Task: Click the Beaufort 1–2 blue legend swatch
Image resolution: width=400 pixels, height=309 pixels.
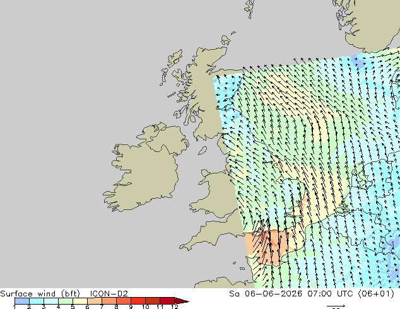Action: tap(22, 301)
